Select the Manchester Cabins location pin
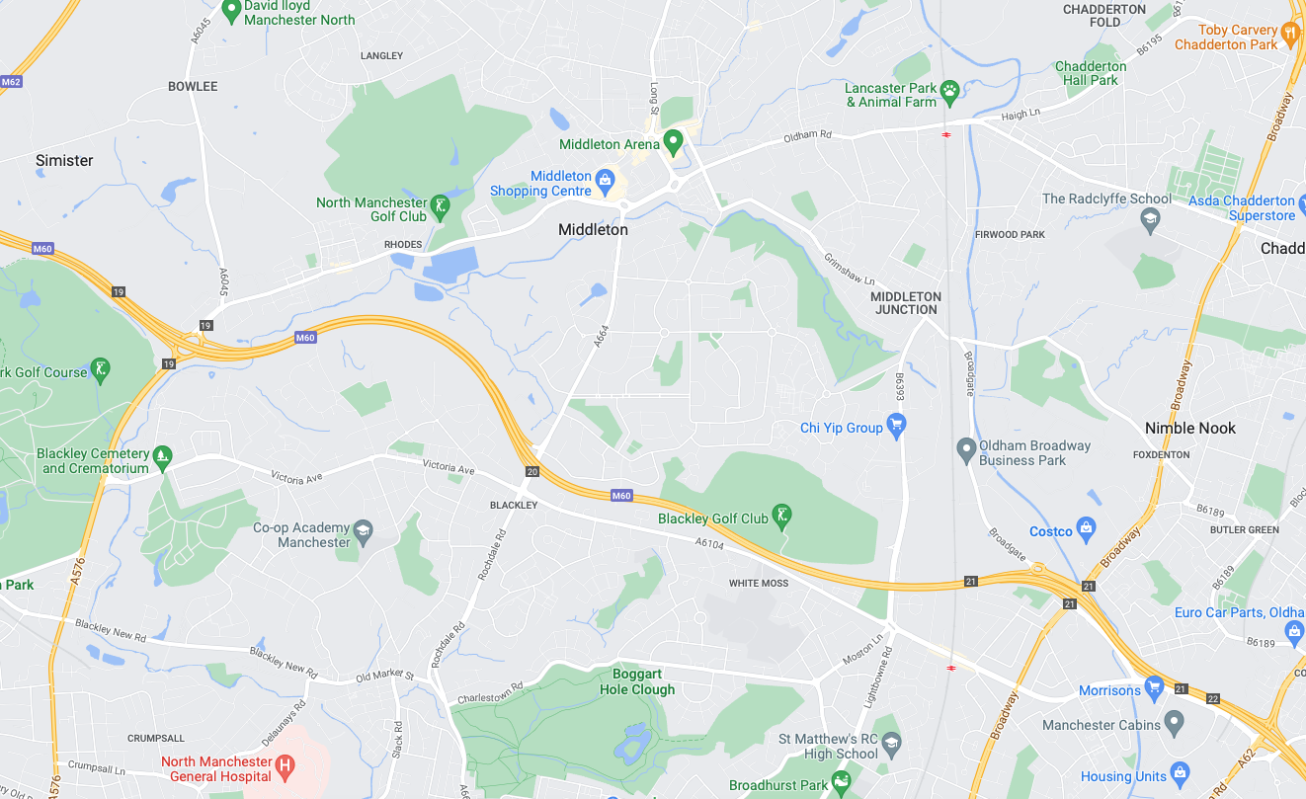Image resolution: width=1306 pixels, height=799 pixels. (1174, 723)
